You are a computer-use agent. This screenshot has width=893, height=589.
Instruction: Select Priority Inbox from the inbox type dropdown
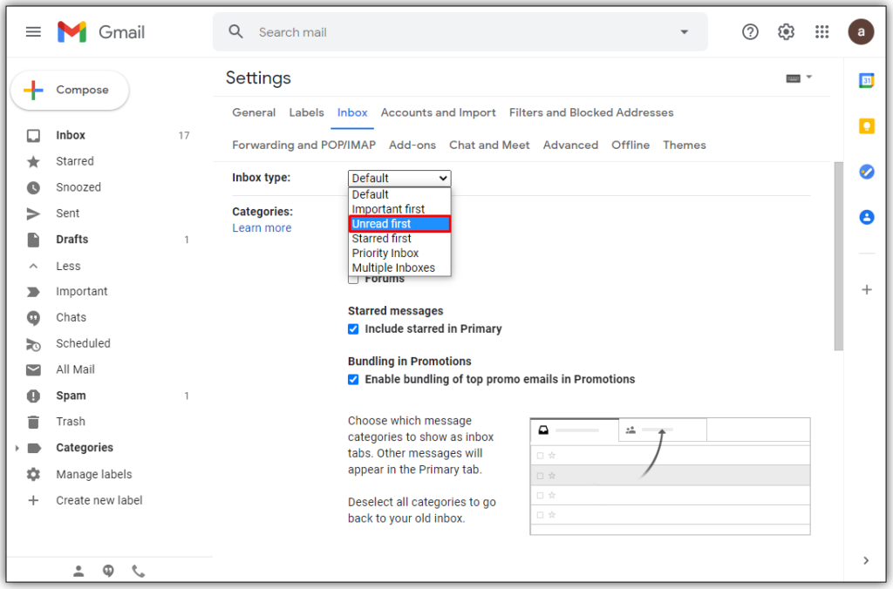385,253
